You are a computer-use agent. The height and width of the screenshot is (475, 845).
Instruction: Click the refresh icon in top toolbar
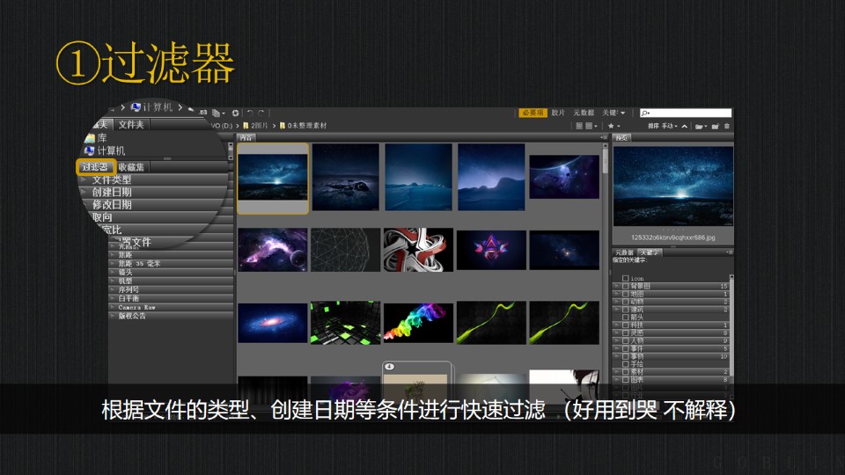235,113
